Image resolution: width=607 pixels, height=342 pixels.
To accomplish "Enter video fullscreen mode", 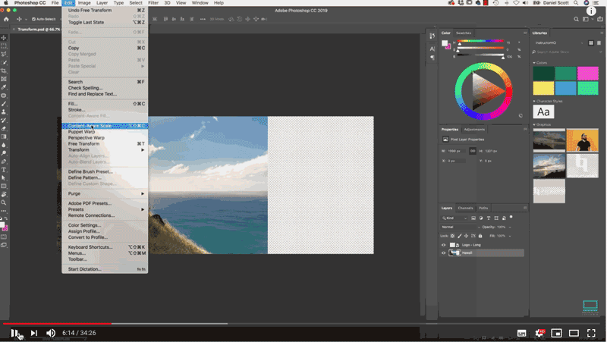I will [591, 333].
